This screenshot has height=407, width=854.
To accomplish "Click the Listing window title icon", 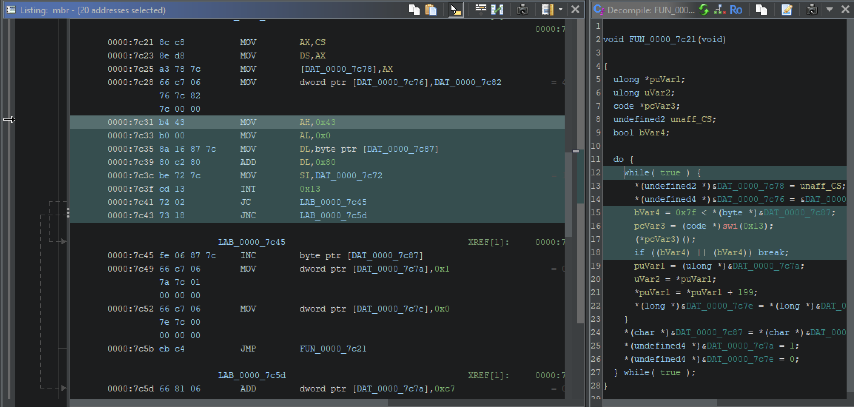I will coord(11,10).
